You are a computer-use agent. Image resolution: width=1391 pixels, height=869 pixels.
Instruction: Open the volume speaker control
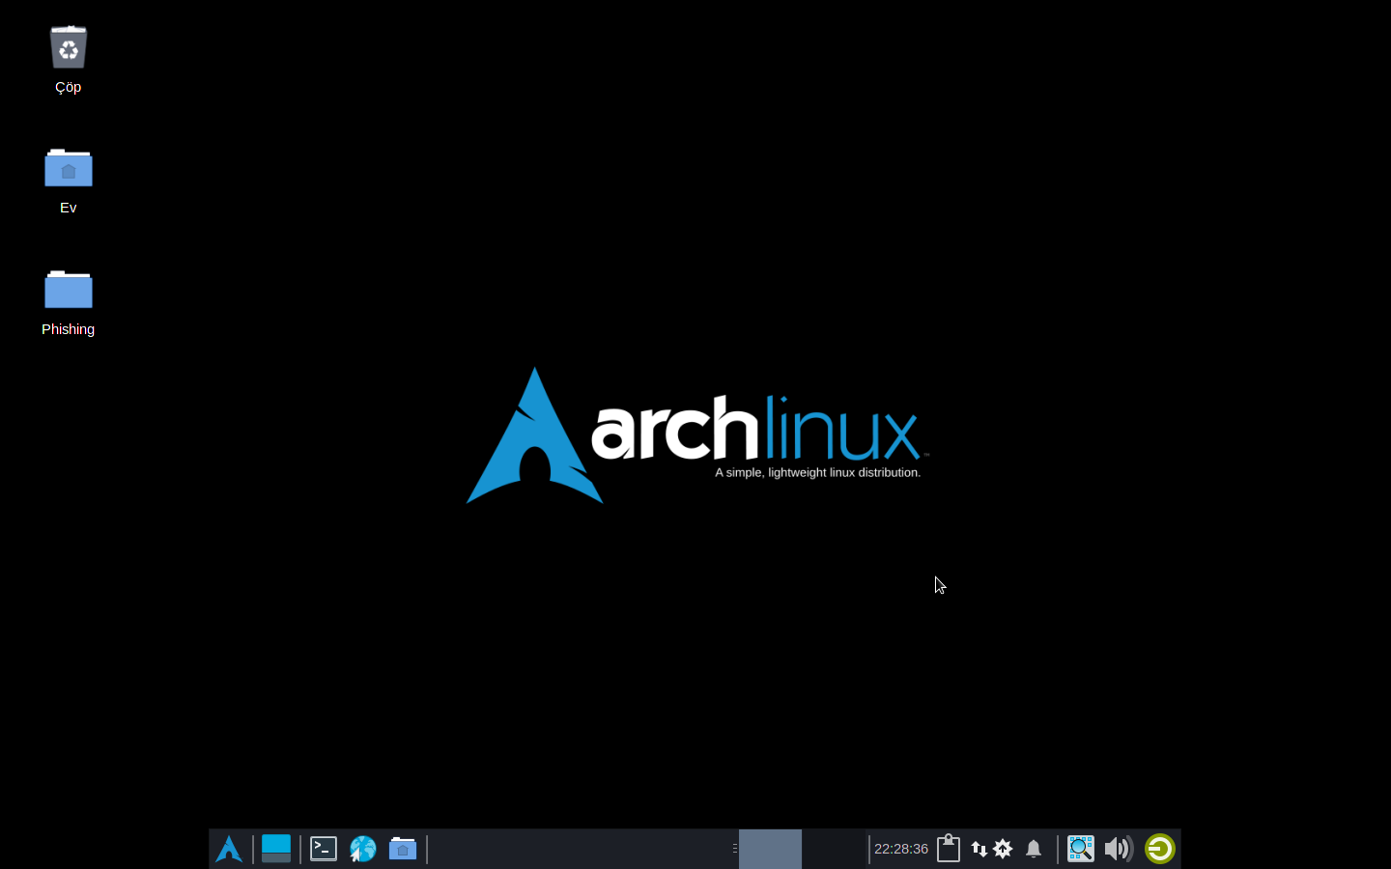1119,849
